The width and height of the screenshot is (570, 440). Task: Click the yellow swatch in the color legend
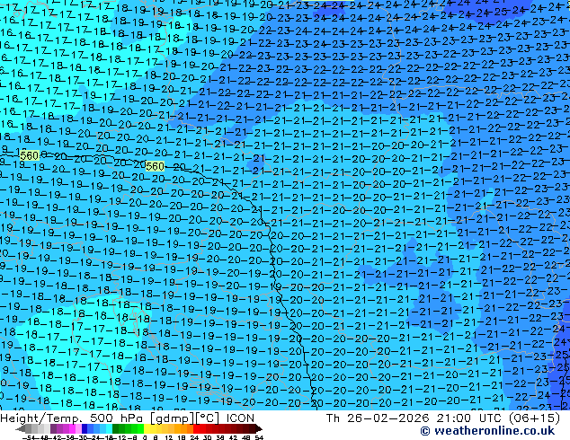(x=147, y=429)
